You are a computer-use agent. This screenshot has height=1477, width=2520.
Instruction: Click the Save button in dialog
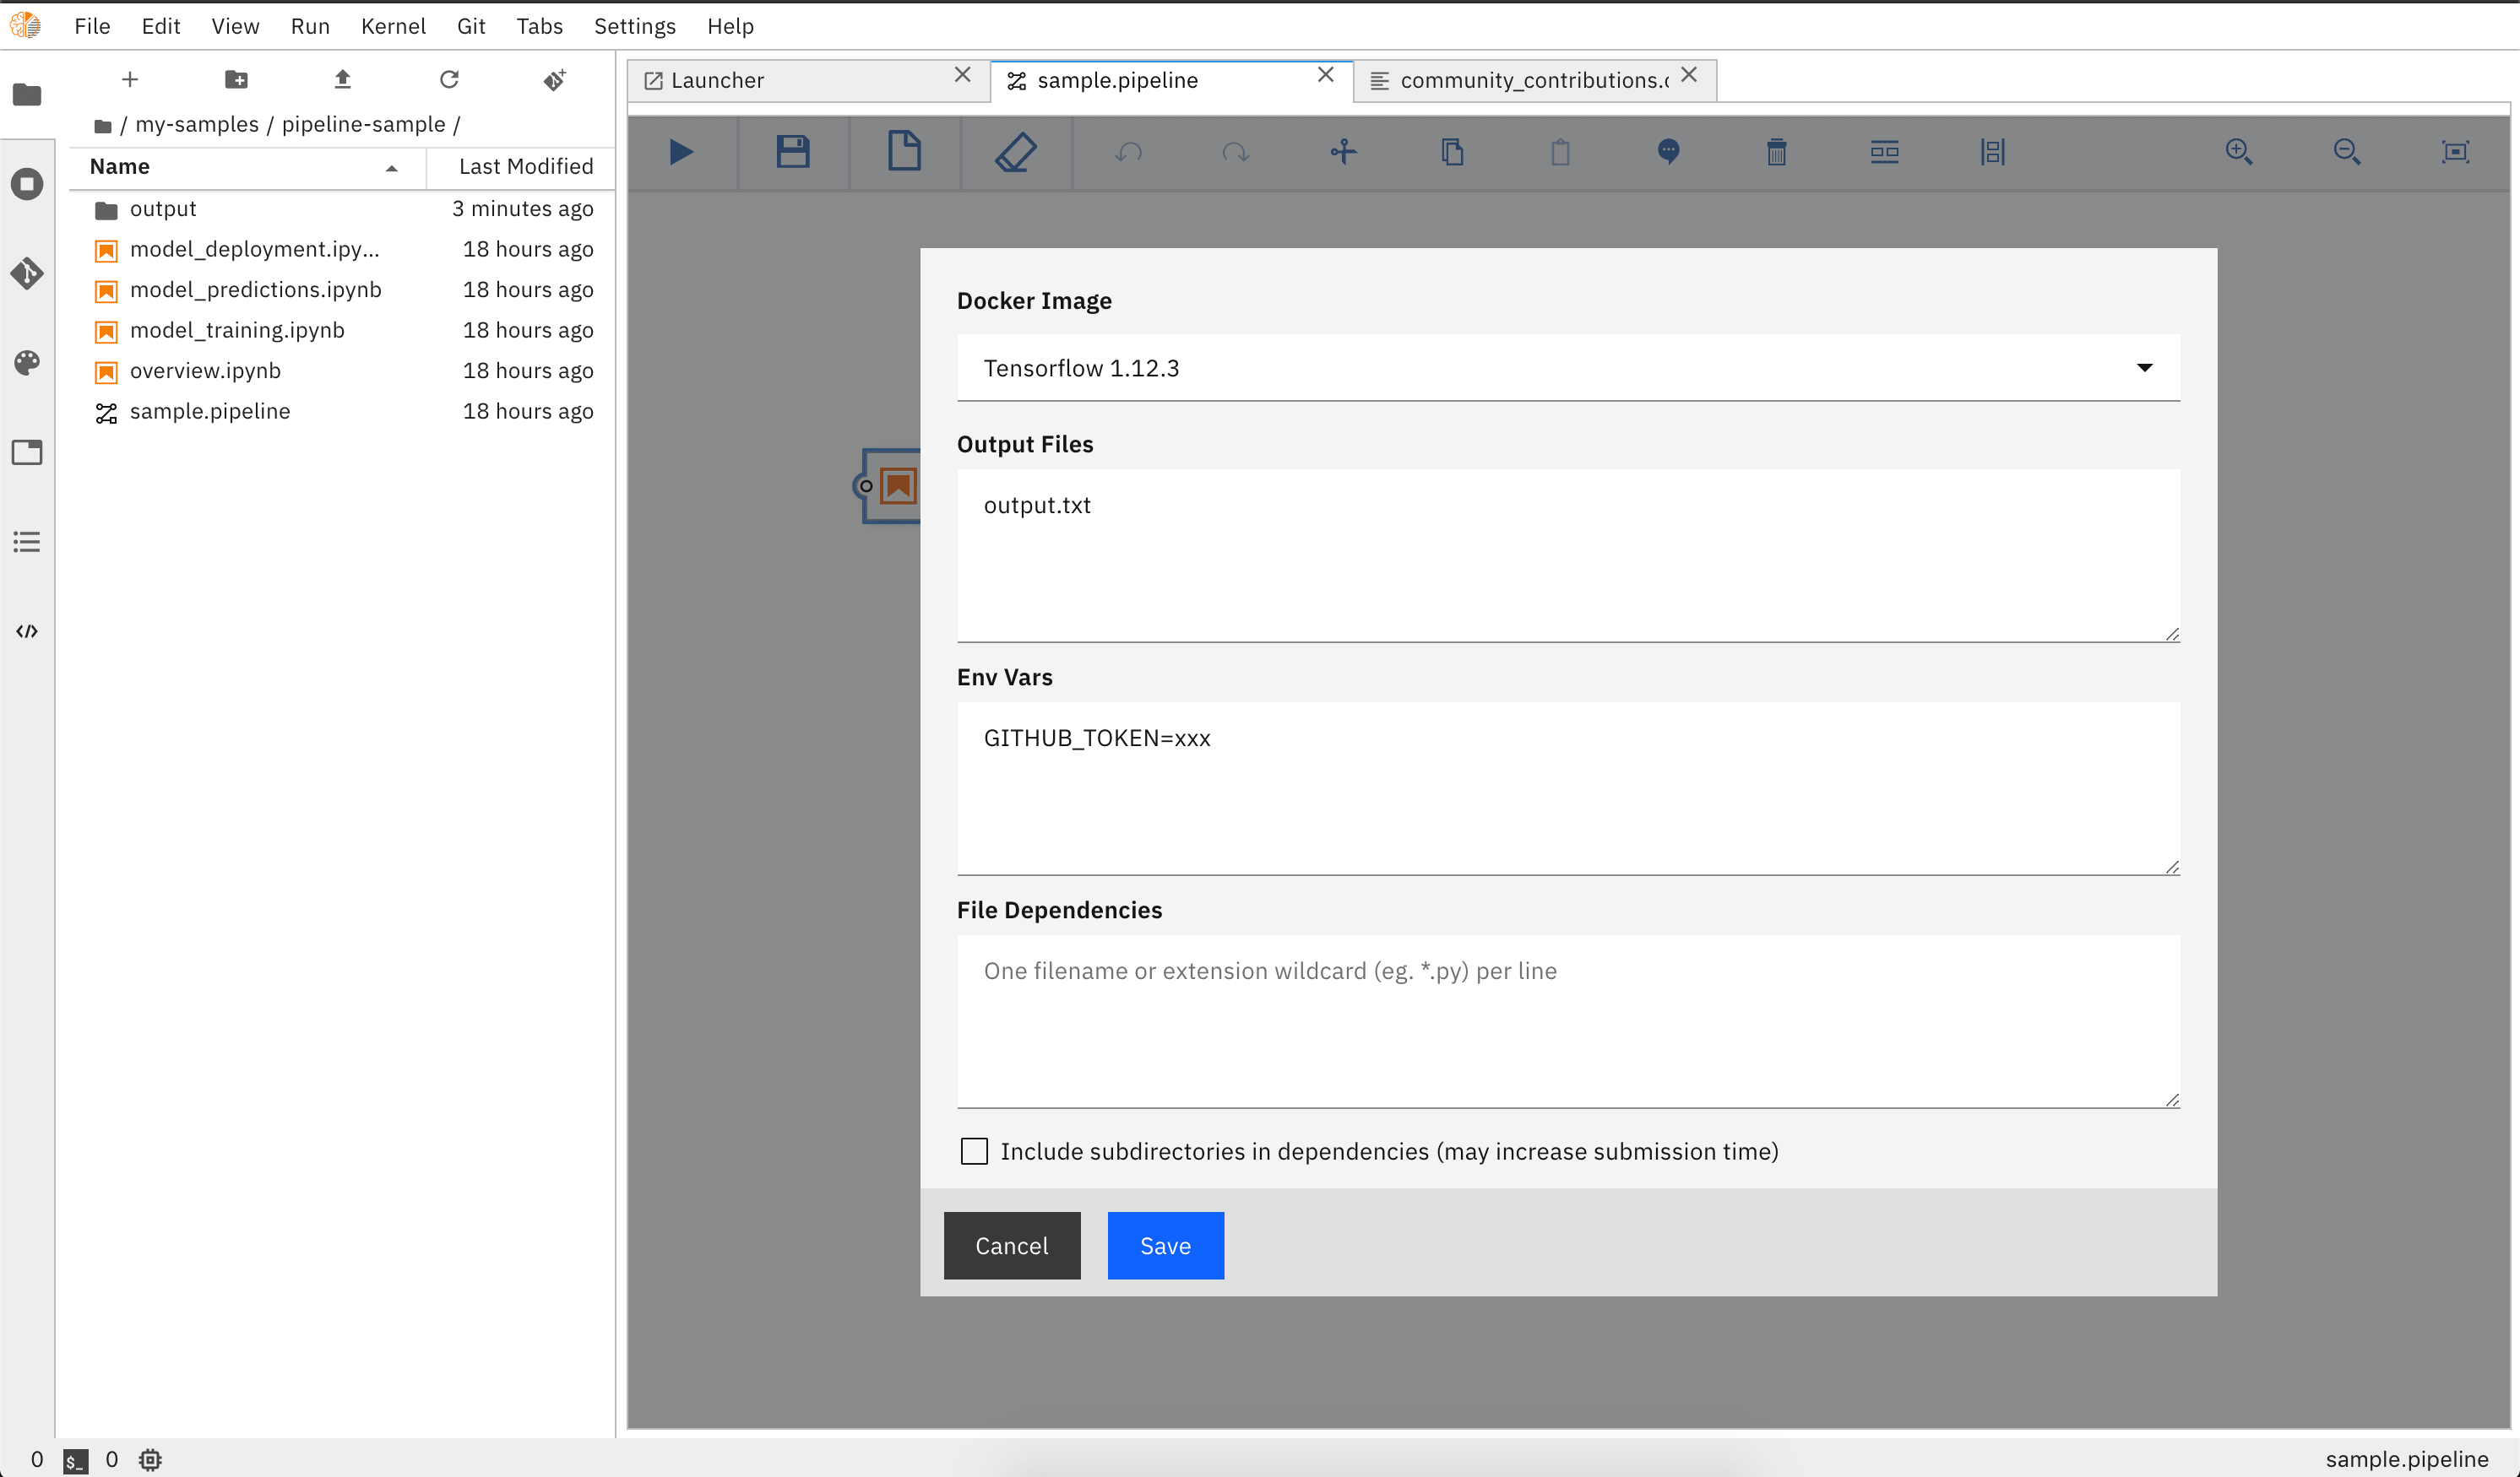pyautogui.click(x=1165, y=1245)
